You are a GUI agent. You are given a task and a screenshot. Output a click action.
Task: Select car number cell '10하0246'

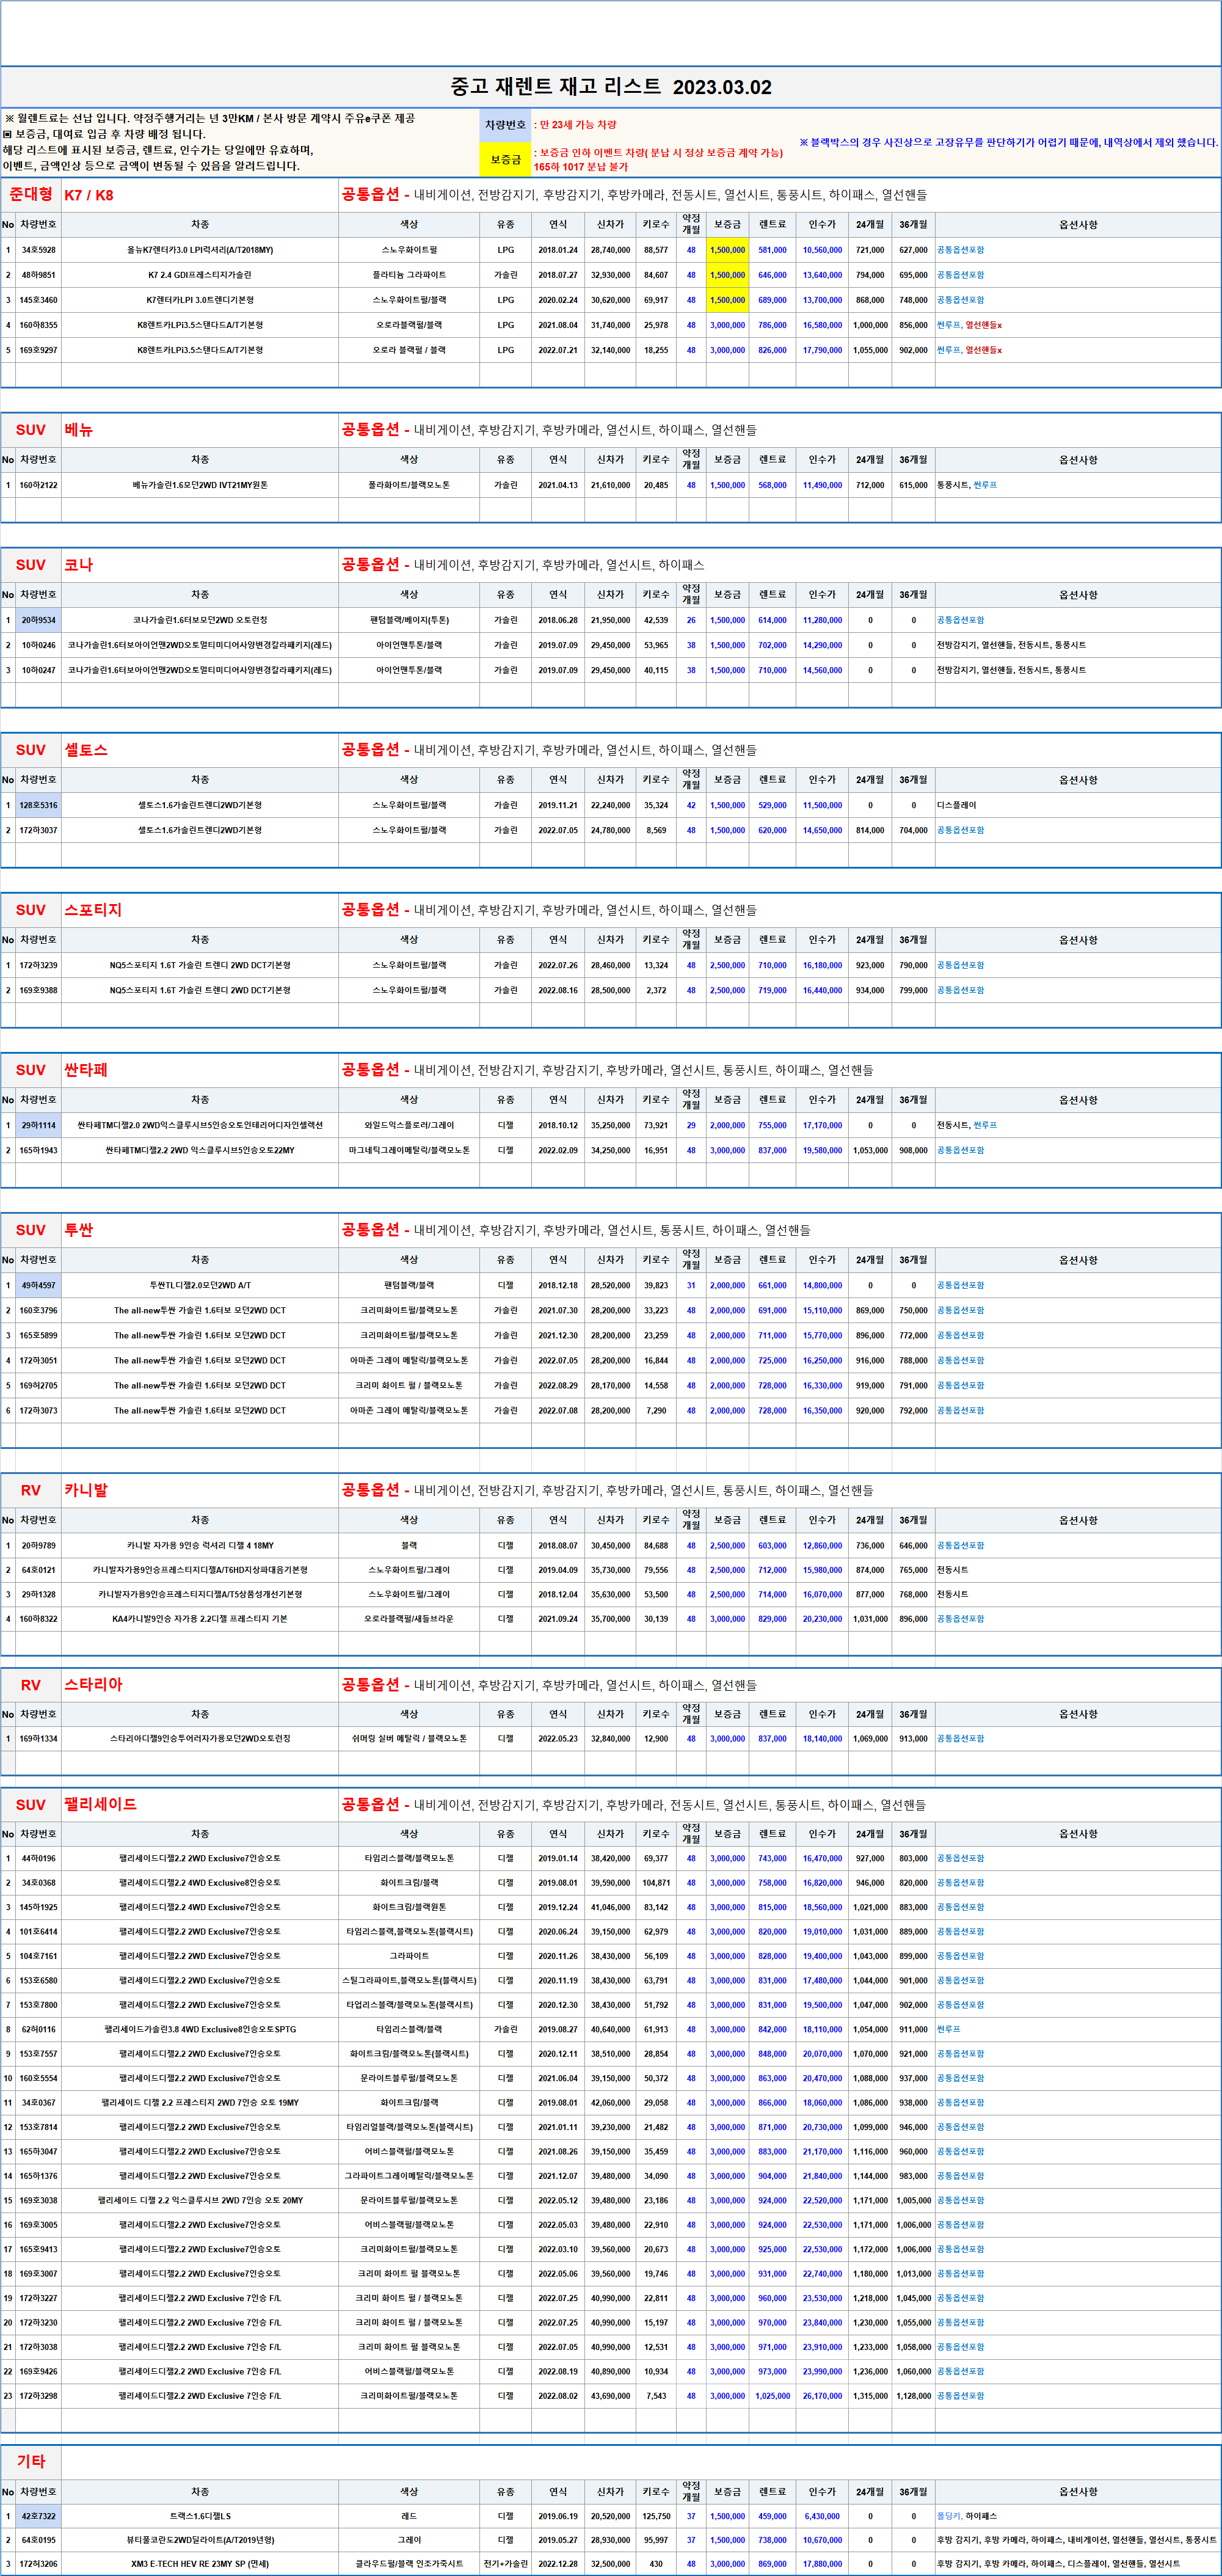click(39, 645)
